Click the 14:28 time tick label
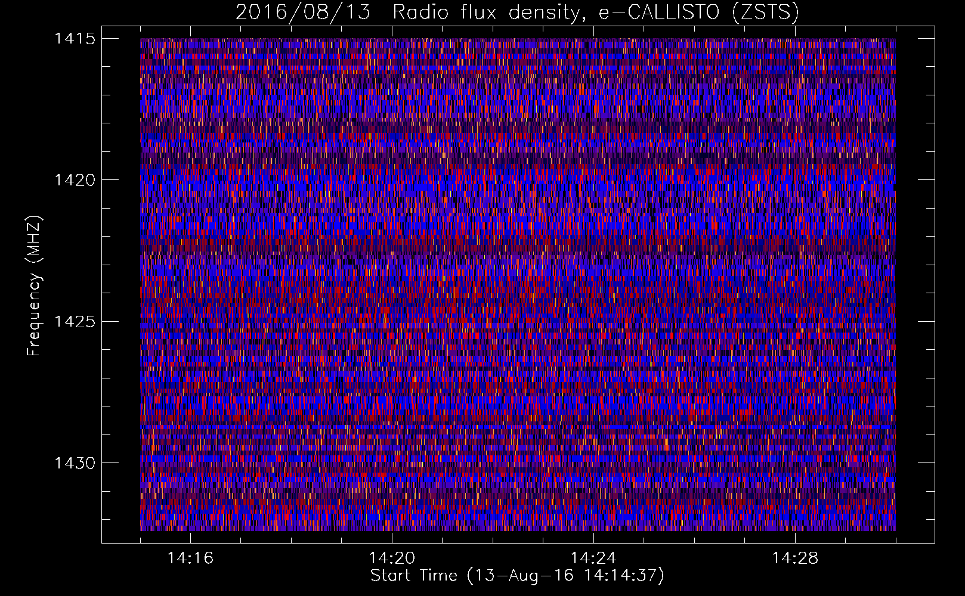965x596 pixels. (x=795, y=558)
